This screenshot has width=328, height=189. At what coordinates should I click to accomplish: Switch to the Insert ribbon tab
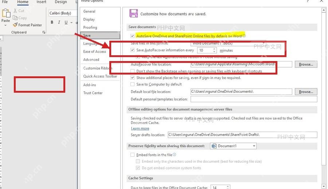42,2
